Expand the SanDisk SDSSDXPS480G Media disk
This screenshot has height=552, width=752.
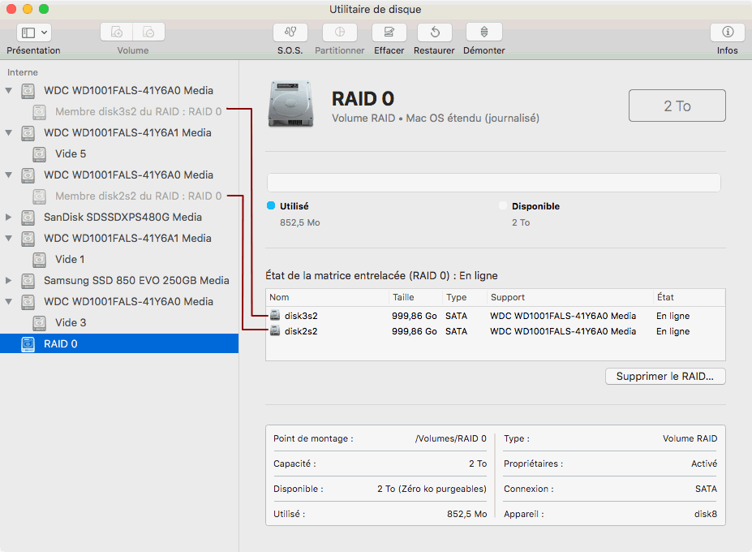[x=9, y=217]
